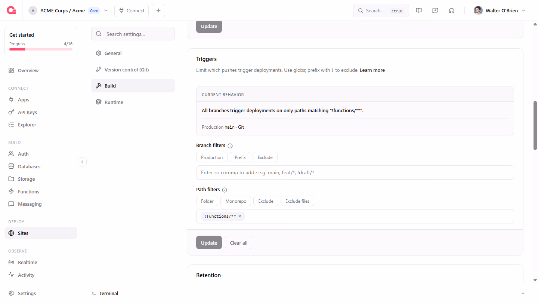Open Realtime in the sidebar
The height and width of the screenshot is (303, 538).
coord(41,262)
